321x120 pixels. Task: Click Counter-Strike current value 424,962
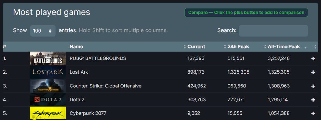tap(197, 86)
